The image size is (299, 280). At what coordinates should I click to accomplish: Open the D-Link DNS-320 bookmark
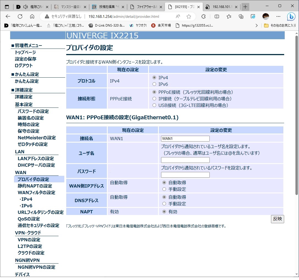tap(107, 26)
